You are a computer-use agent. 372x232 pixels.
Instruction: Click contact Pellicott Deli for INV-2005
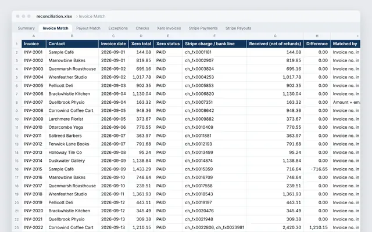(x=72, y=86)
